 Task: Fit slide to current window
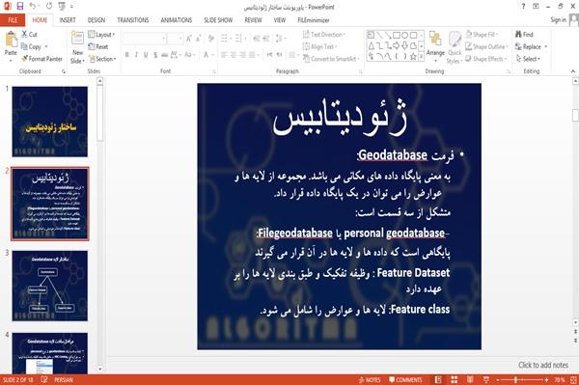click(x=573, y=380)
